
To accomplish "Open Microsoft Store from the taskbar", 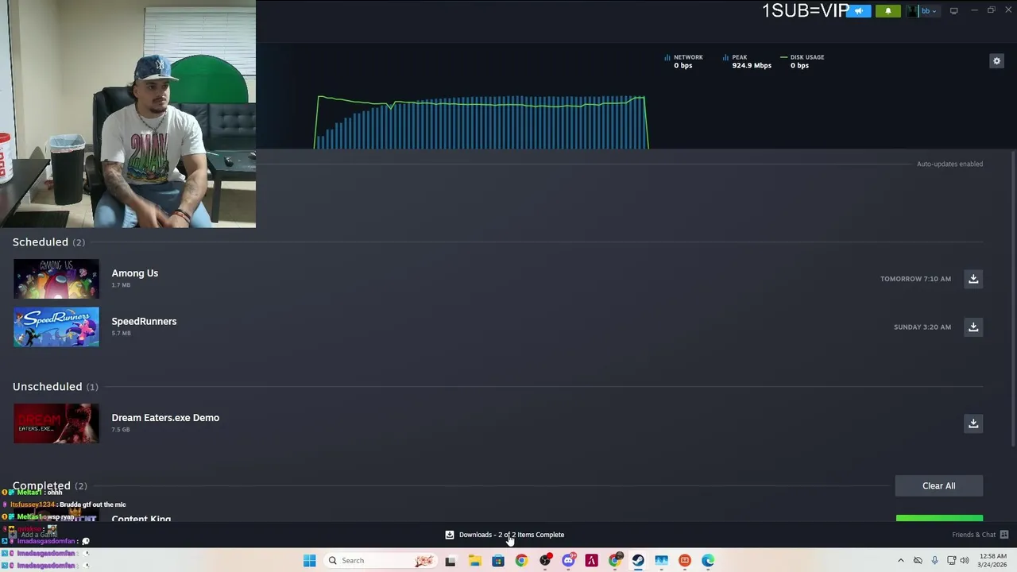I will click(498, 561).
